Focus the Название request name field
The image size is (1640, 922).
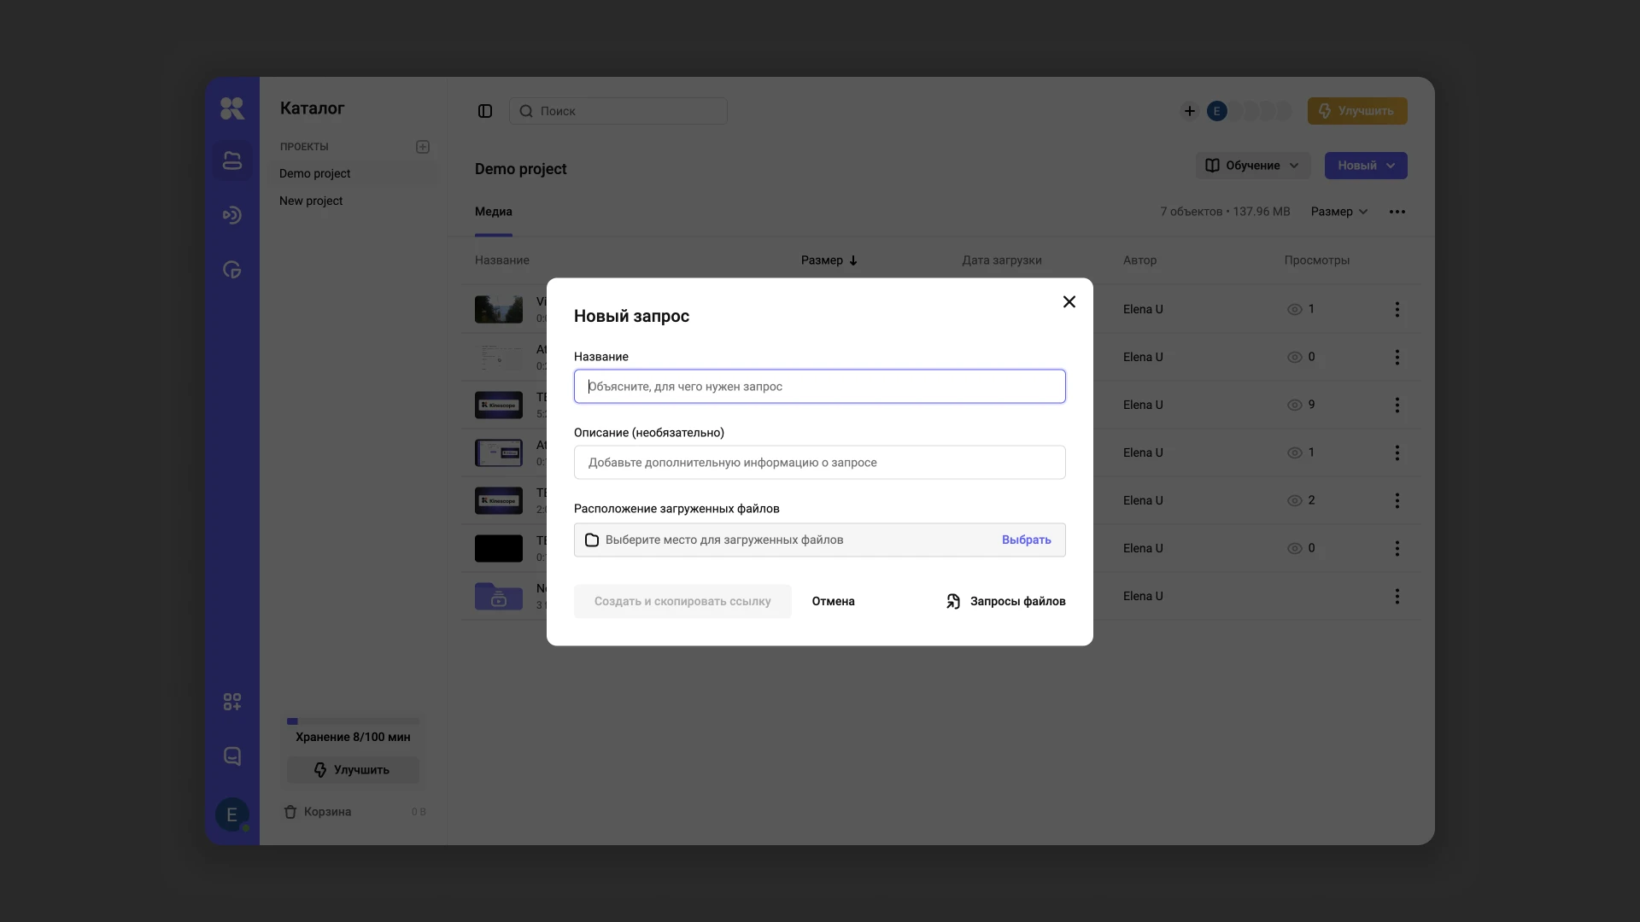(819, 386)
